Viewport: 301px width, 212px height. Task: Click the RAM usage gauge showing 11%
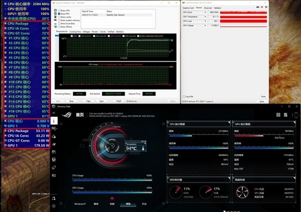click(x=176, y=192)
